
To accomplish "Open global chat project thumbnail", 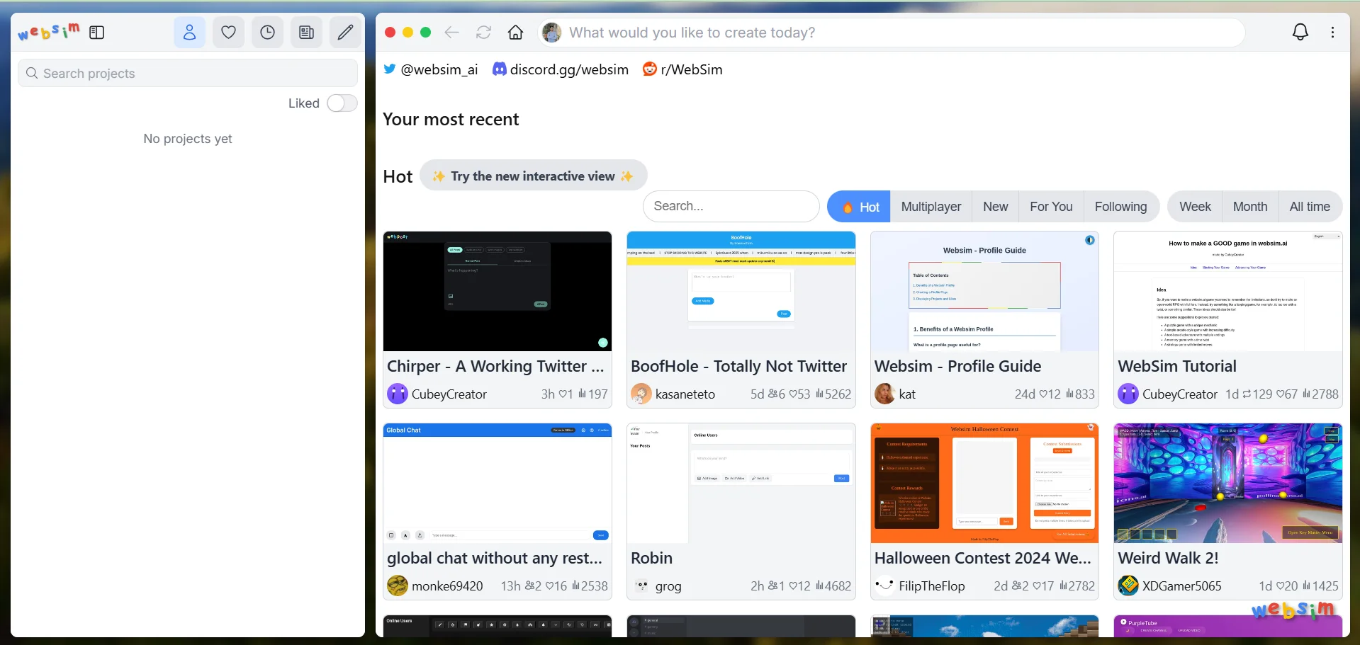I will [498, 484].
